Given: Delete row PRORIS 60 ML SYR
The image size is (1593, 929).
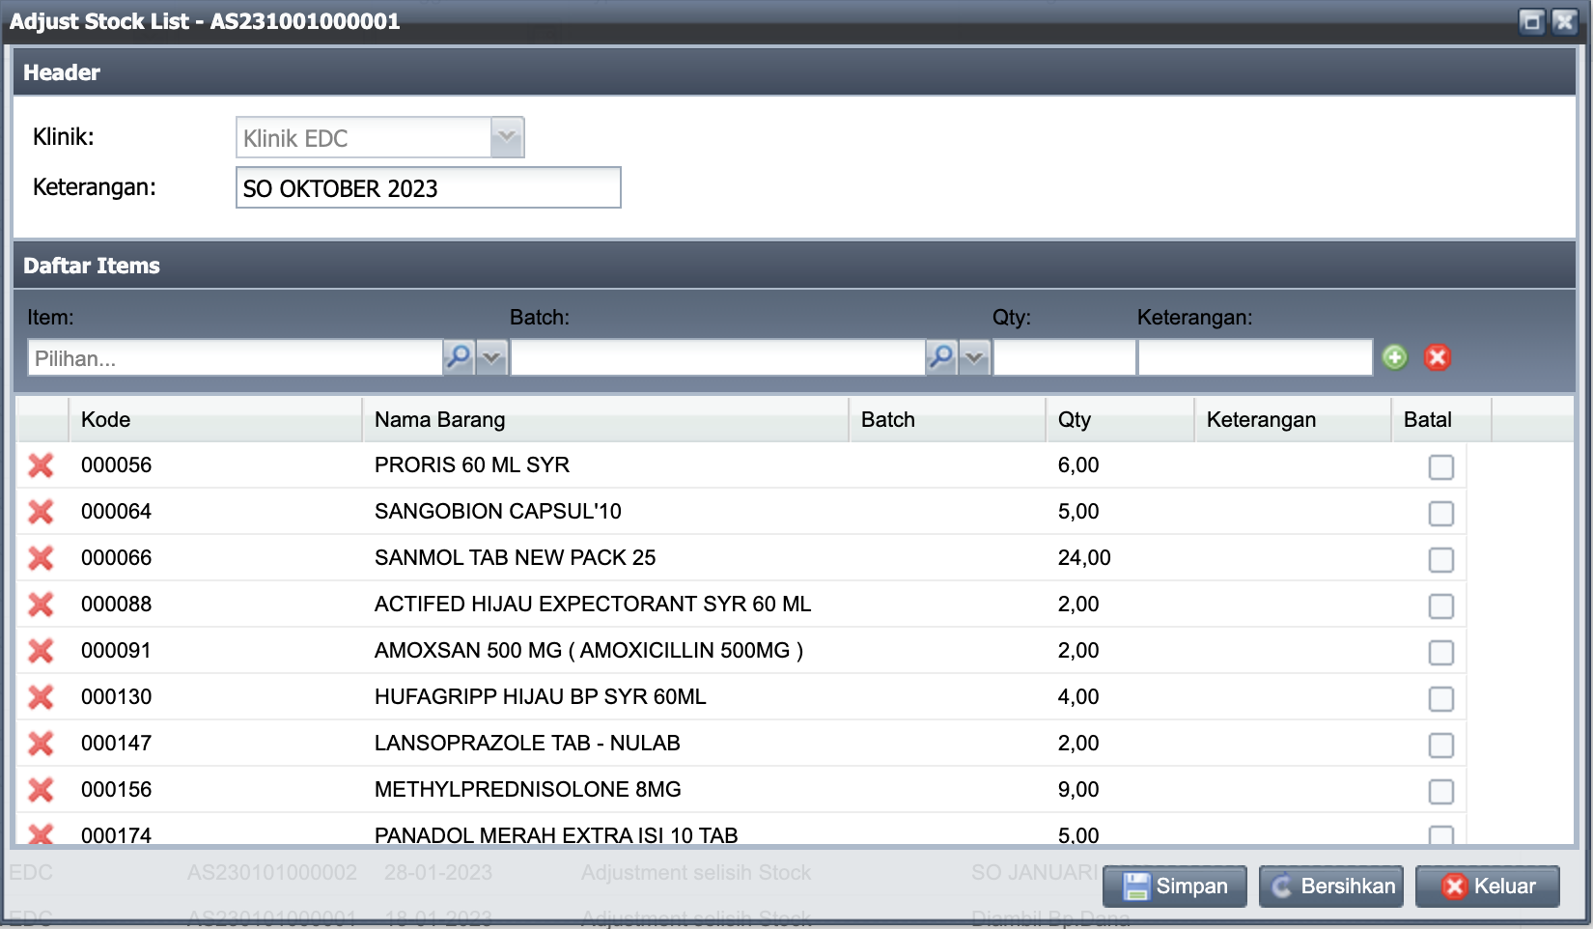Looking at the screenshot, I should tap(41, 465).
